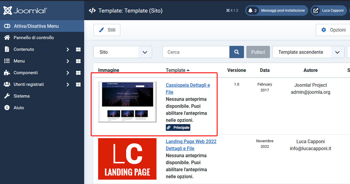The width and height of the screenshot is (350, 184).
Task: Click the code icon next to Template title
Action: [x=92, y=11]
